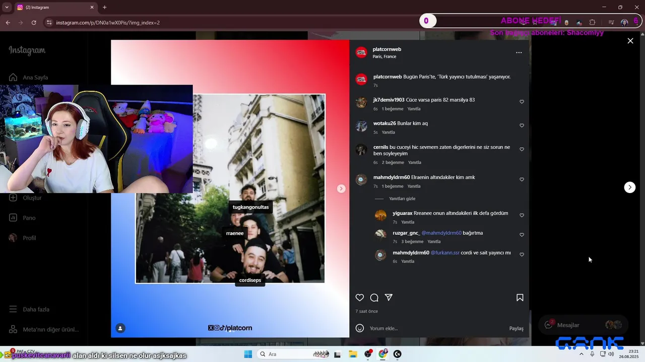This screenshot has width=645, height=362.
Task: Click the @furkann.ssr mention
Action: 445,253
